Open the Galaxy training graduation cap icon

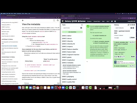(112, 21)
